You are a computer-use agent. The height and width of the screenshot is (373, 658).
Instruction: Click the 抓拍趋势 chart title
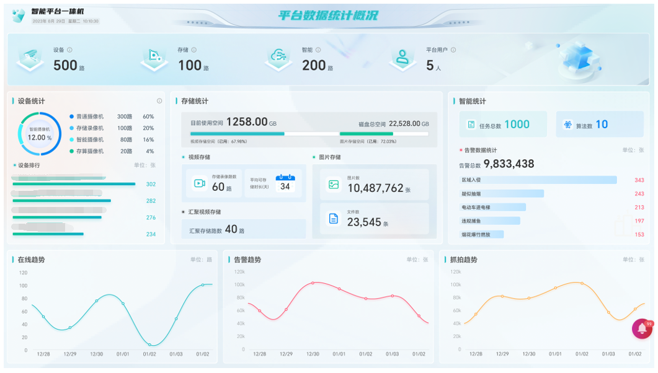(464, 260)
